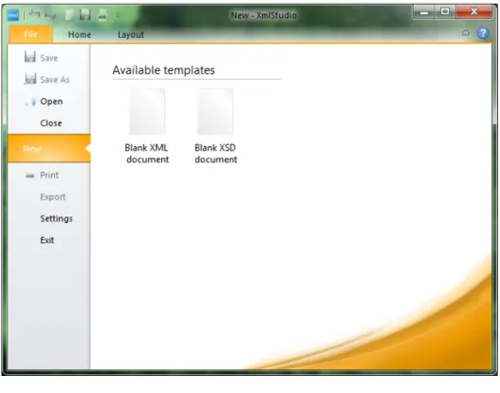Minimize the XmlStudio window
The image size is (500, 393).
point(424,12)
